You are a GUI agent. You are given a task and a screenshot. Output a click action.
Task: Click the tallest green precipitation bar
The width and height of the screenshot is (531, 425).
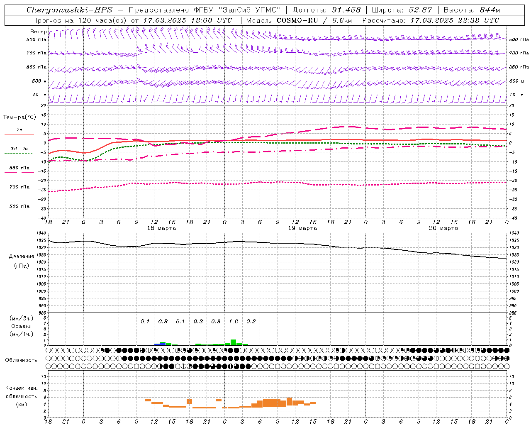click(x=233, y=342)
